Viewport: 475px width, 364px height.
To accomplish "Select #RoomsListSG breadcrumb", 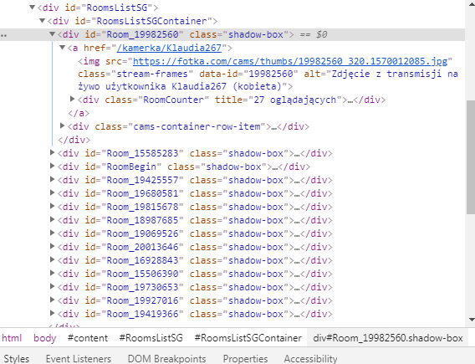I will [x=151, y=338].
